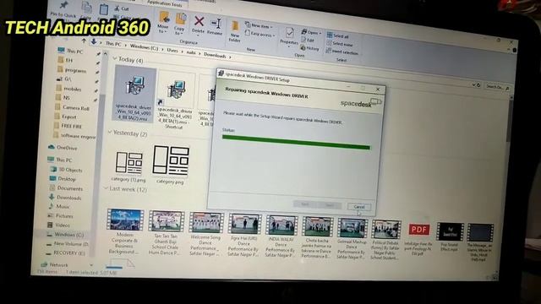
Task: Click Invert selection in ribbon
Action: tap(342, 52)
